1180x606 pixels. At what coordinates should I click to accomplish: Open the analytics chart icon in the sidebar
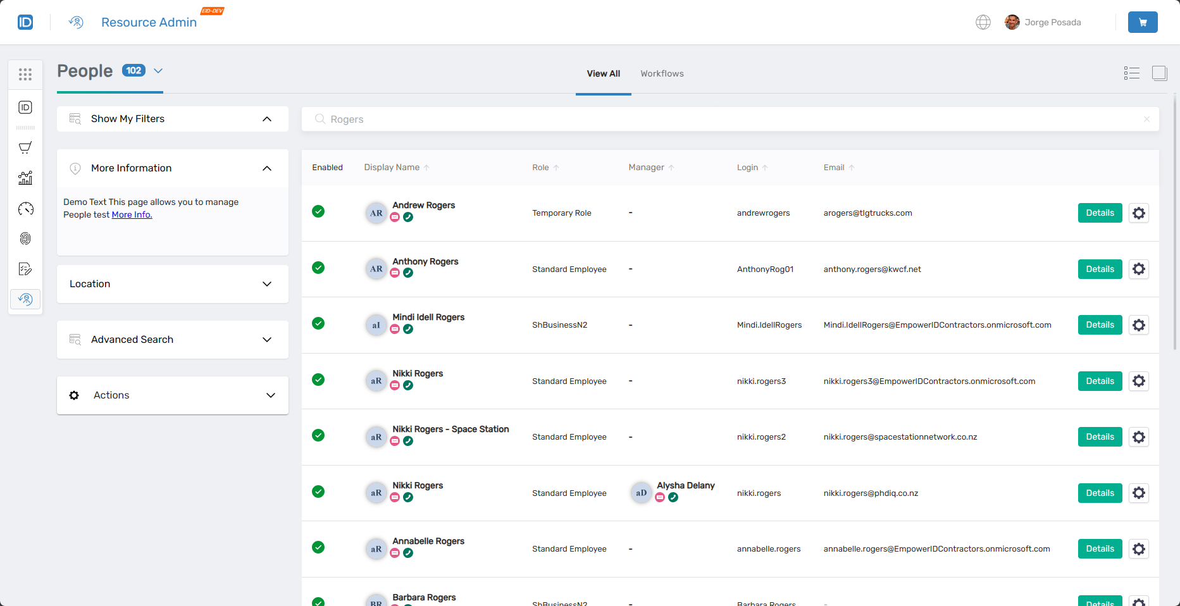tap(25, 178)
